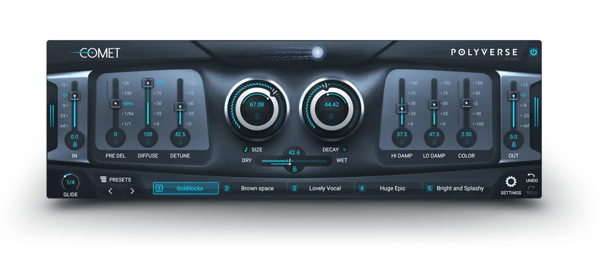Click the Redo arrow
This screenshot has width=605, height=254.
531,188
